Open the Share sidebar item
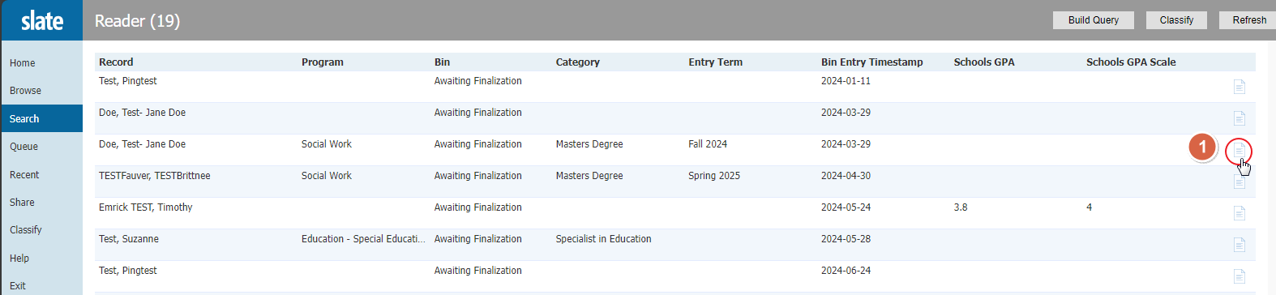This screenshot has height=295, width=1276. 22,203
